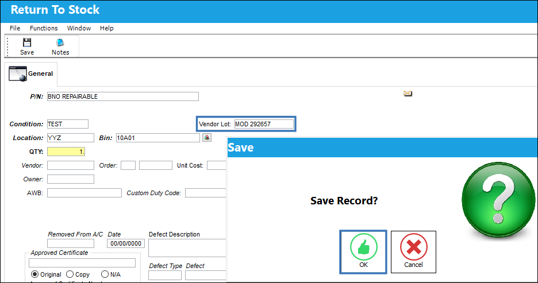Click the toolbar drag handle dots
The height and width of the screenshot is (283, 538).
coord(7,46)
